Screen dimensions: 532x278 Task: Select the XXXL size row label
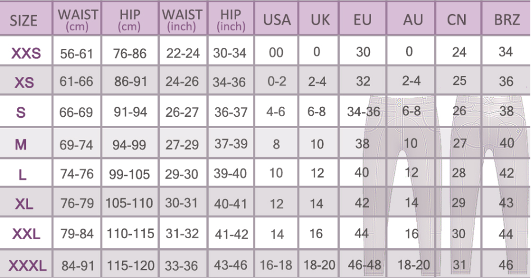point(26,265)
